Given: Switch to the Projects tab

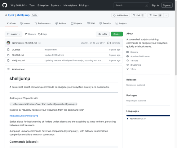Looking at the screenshot, I should (x=77, y=23).
